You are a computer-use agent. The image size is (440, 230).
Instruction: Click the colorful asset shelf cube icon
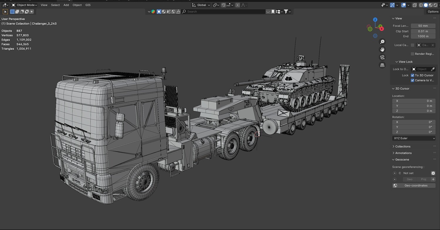pyautogui.click(x=153, y=12)
